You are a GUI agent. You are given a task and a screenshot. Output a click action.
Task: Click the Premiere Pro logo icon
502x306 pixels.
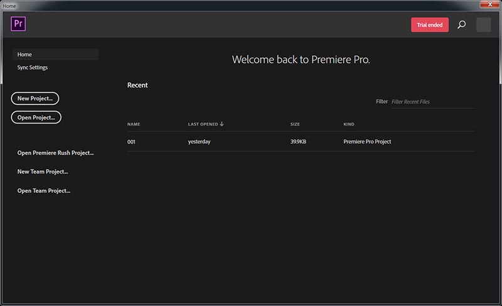(x=18, y=24)
